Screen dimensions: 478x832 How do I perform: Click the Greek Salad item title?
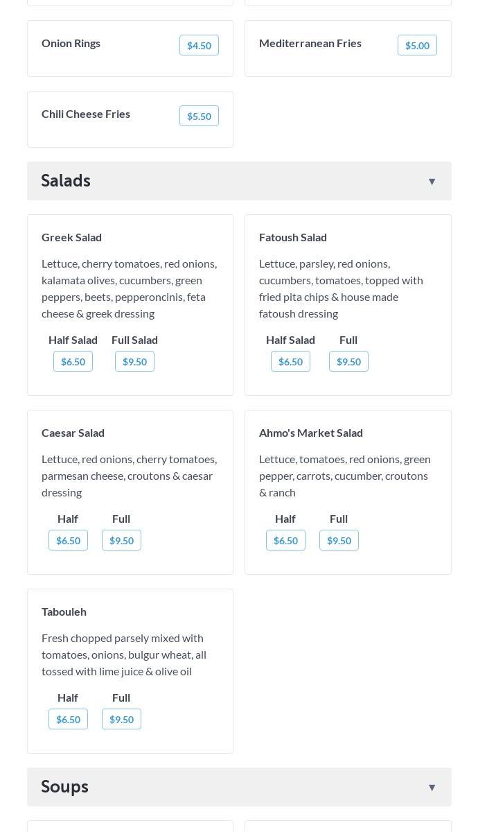71,237
